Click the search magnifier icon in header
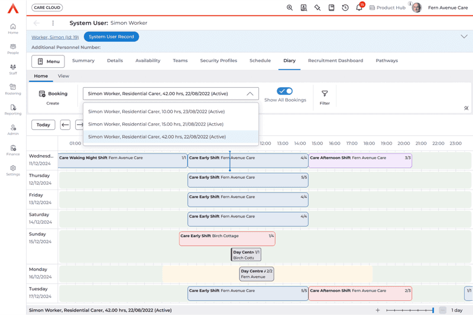Image resolution: width=473 pixels, height=315 pixels. 290,8
